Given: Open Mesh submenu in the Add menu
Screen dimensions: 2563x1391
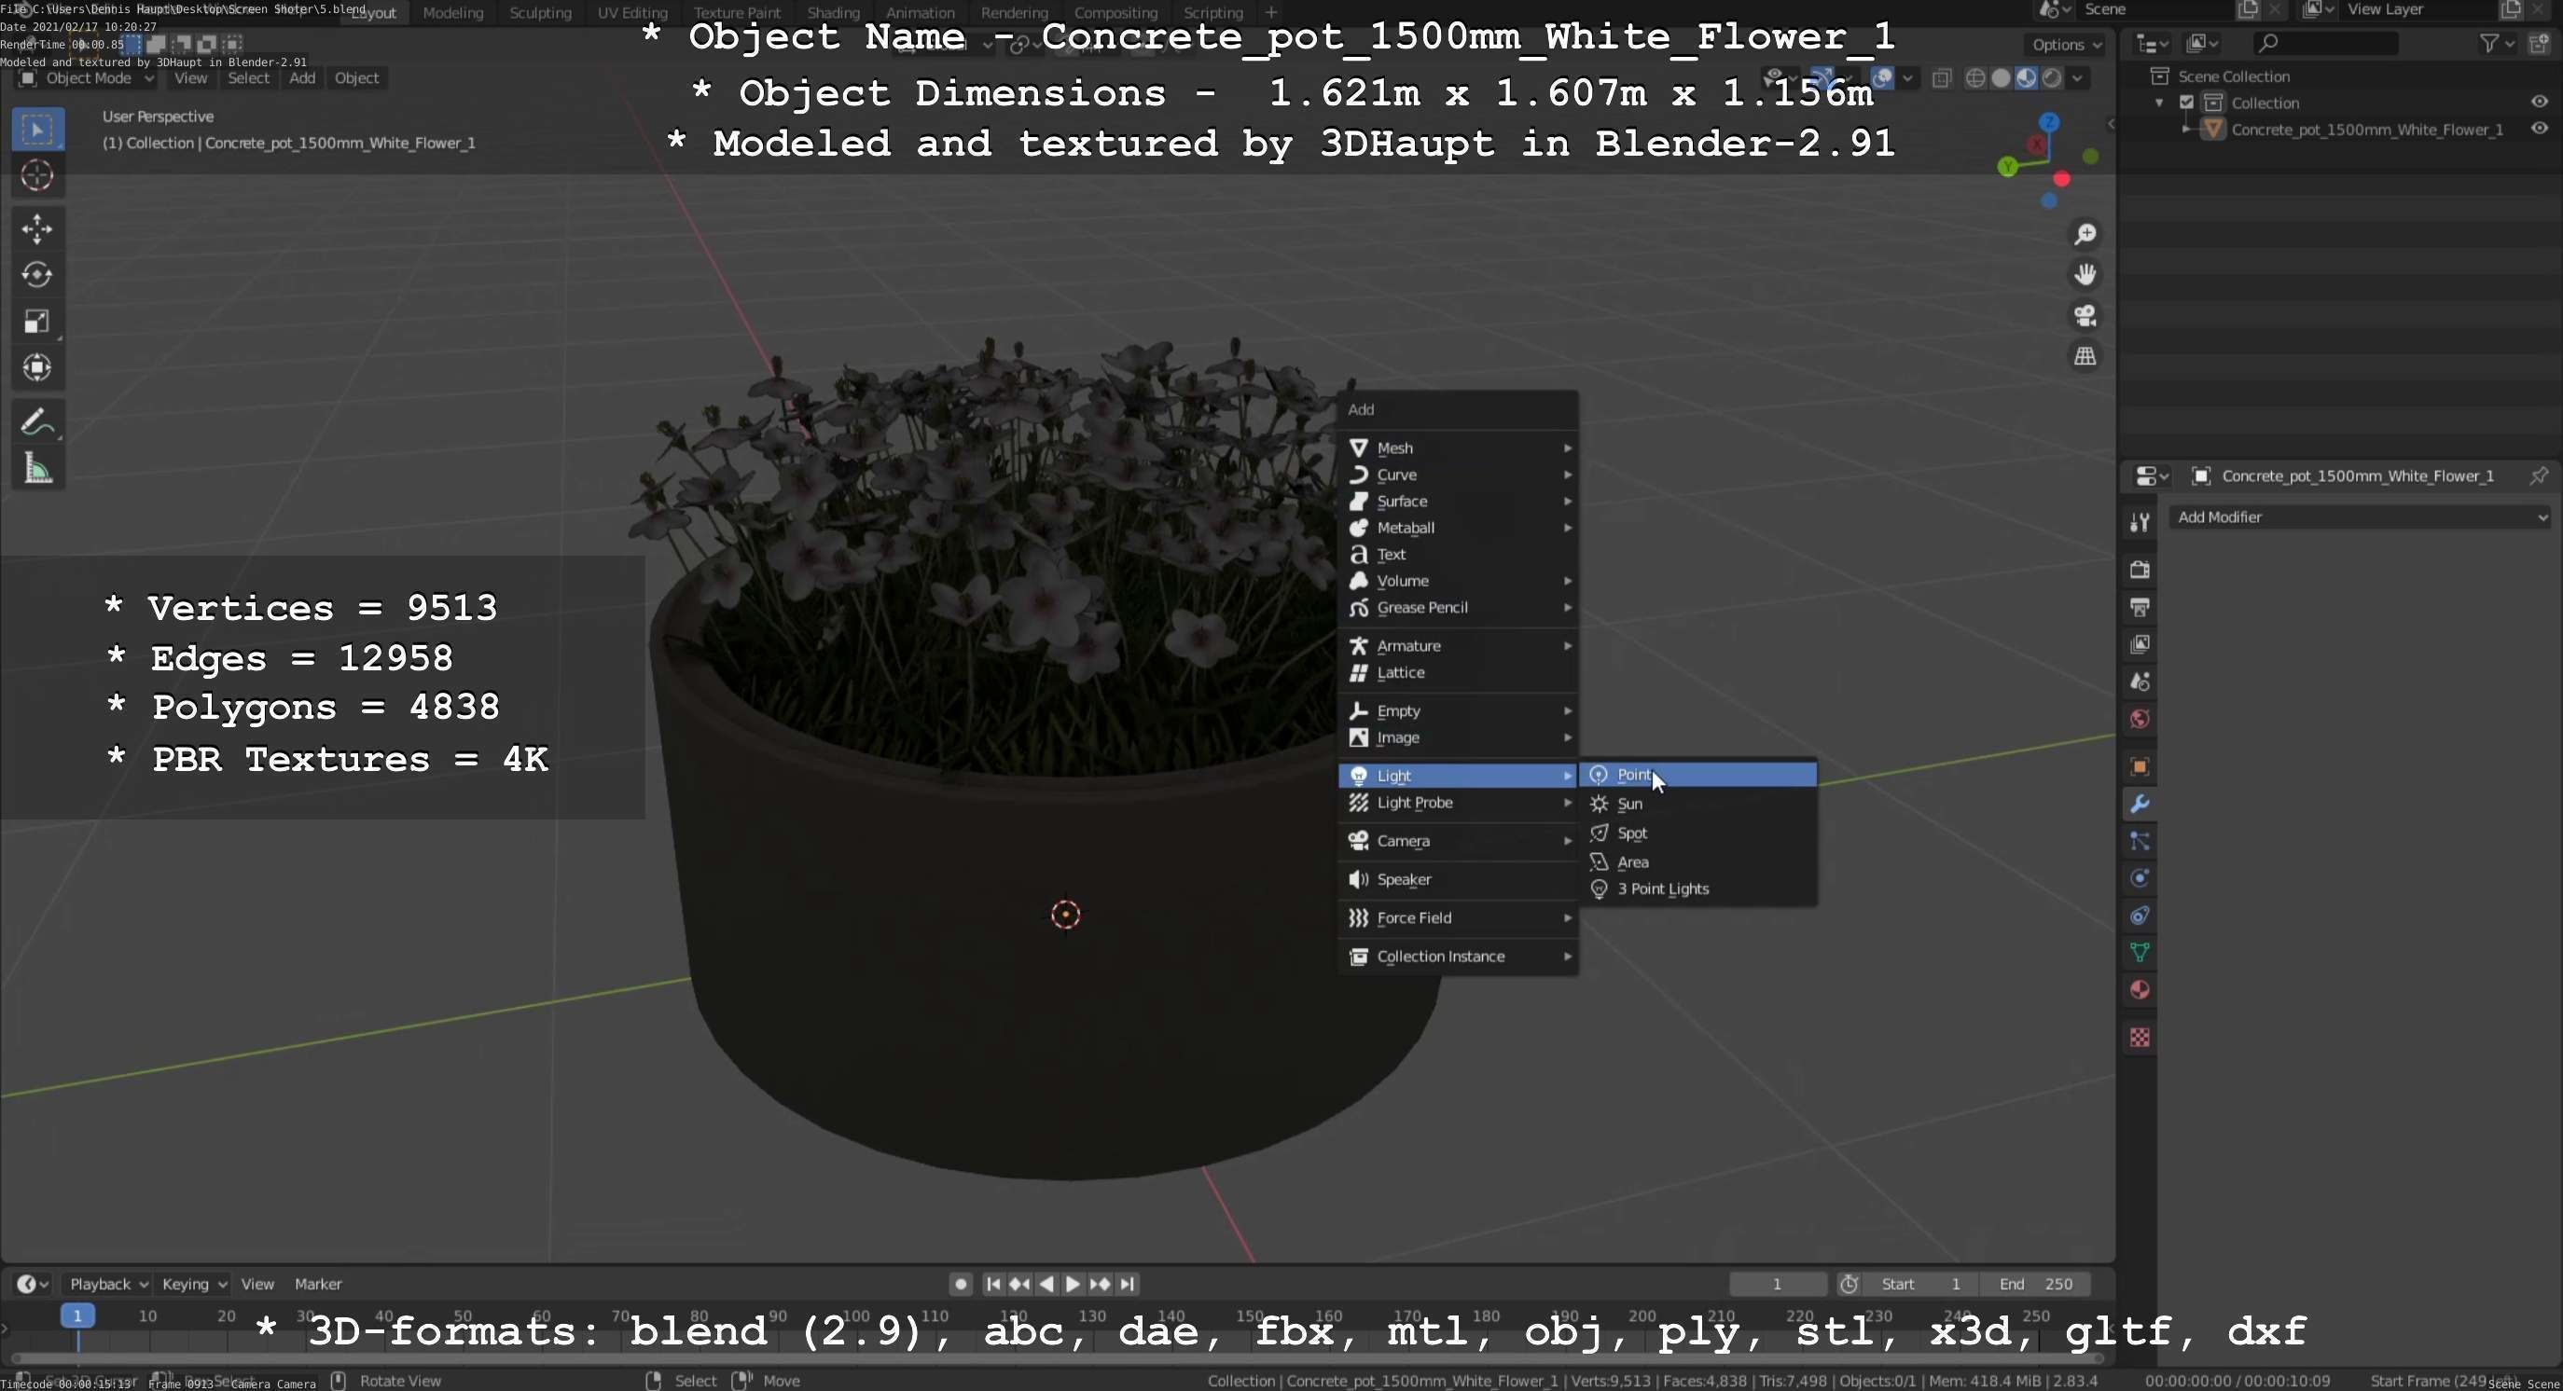Looking at the screenshot, I should [x=1459, y=448].
